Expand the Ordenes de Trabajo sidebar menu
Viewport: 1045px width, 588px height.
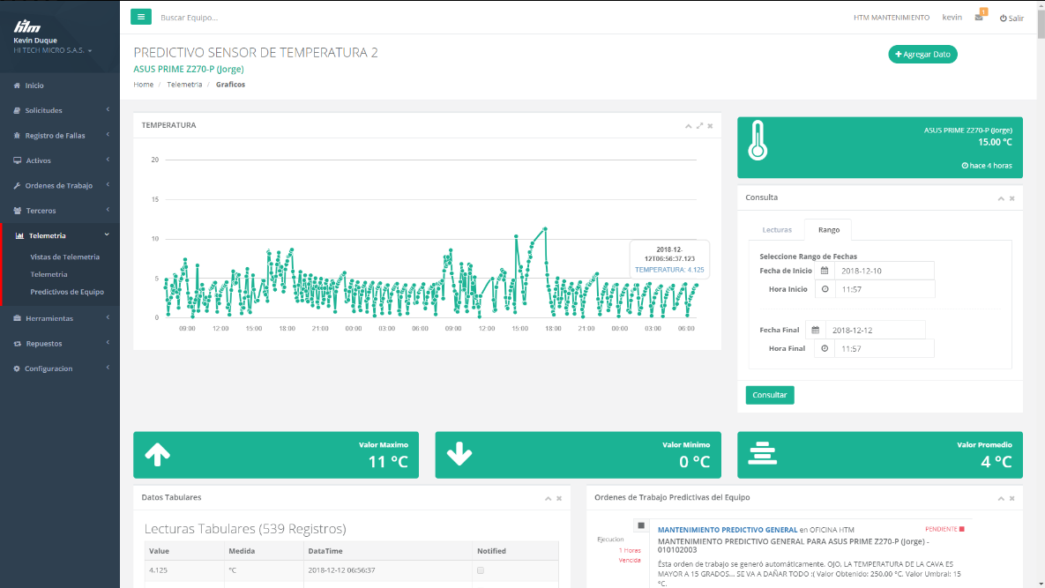click(60, 186)
